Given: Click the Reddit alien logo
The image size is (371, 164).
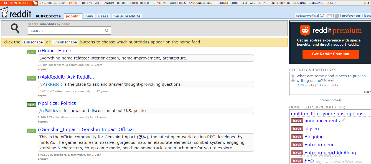Looking at the screenshot, I should [x=4, y=12].
